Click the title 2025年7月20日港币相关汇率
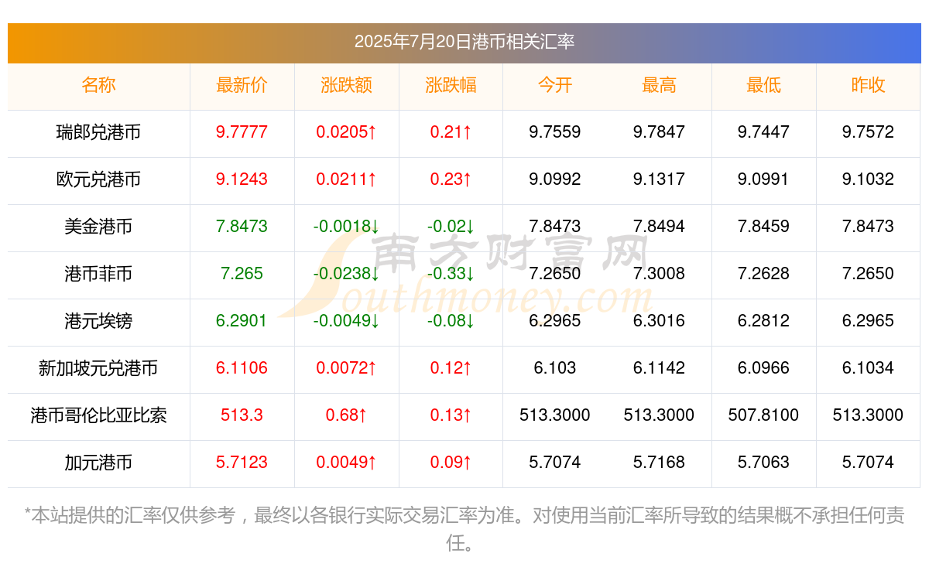The height and width of the screenshot is (567, 929). click(x=464, y=41)
